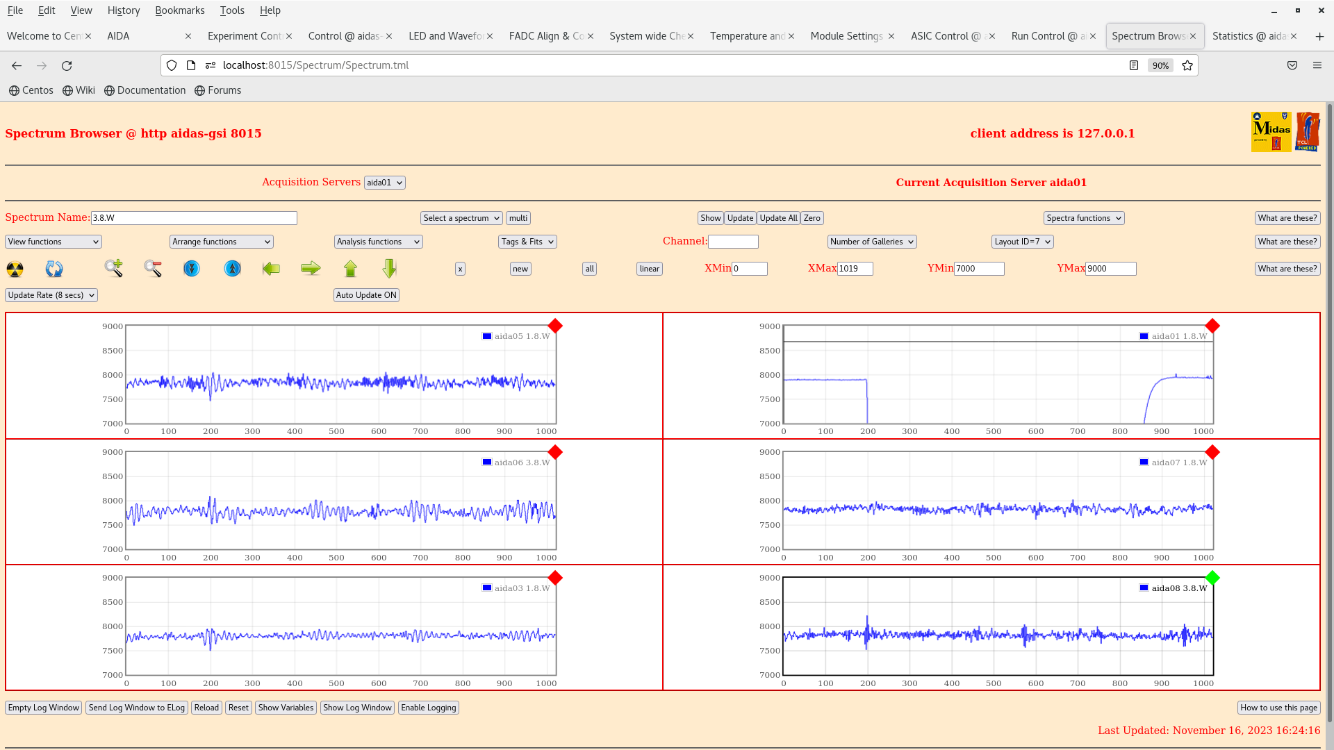Click the green right arrow icon
The image size is (1334, 750).
(311, 269)
